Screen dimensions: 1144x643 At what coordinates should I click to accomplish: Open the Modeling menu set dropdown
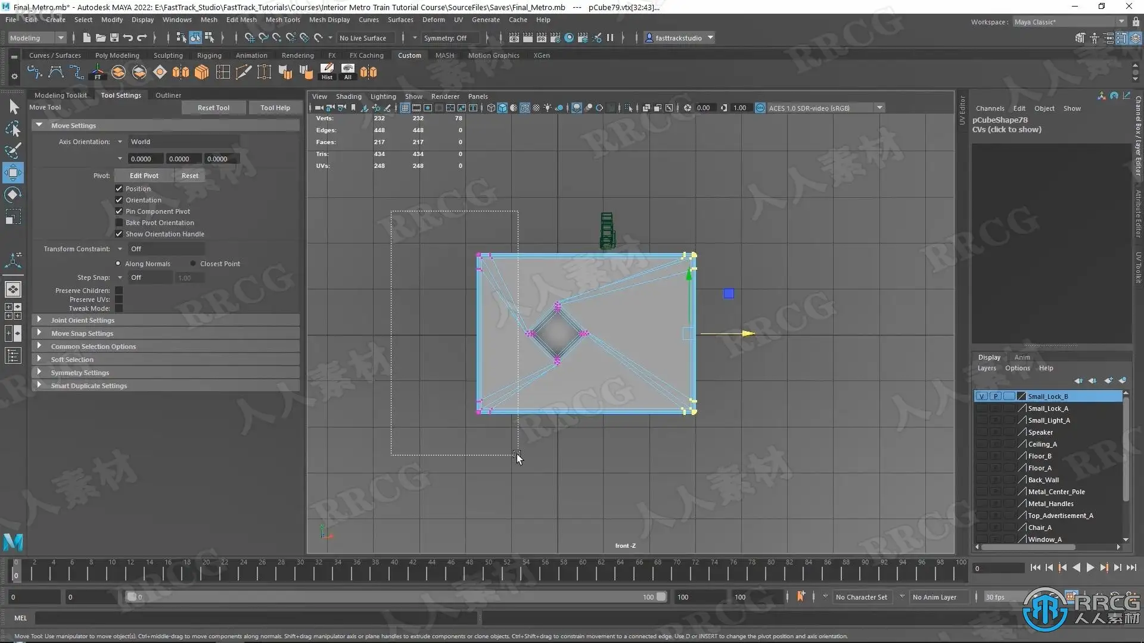(x=37, y=38)
